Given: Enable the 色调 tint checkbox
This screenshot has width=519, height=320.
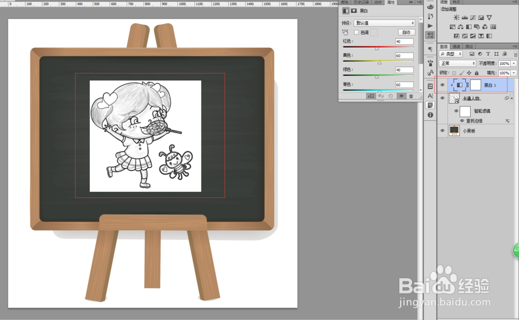Looking at the screenshot, I should [x=357, y=33].
